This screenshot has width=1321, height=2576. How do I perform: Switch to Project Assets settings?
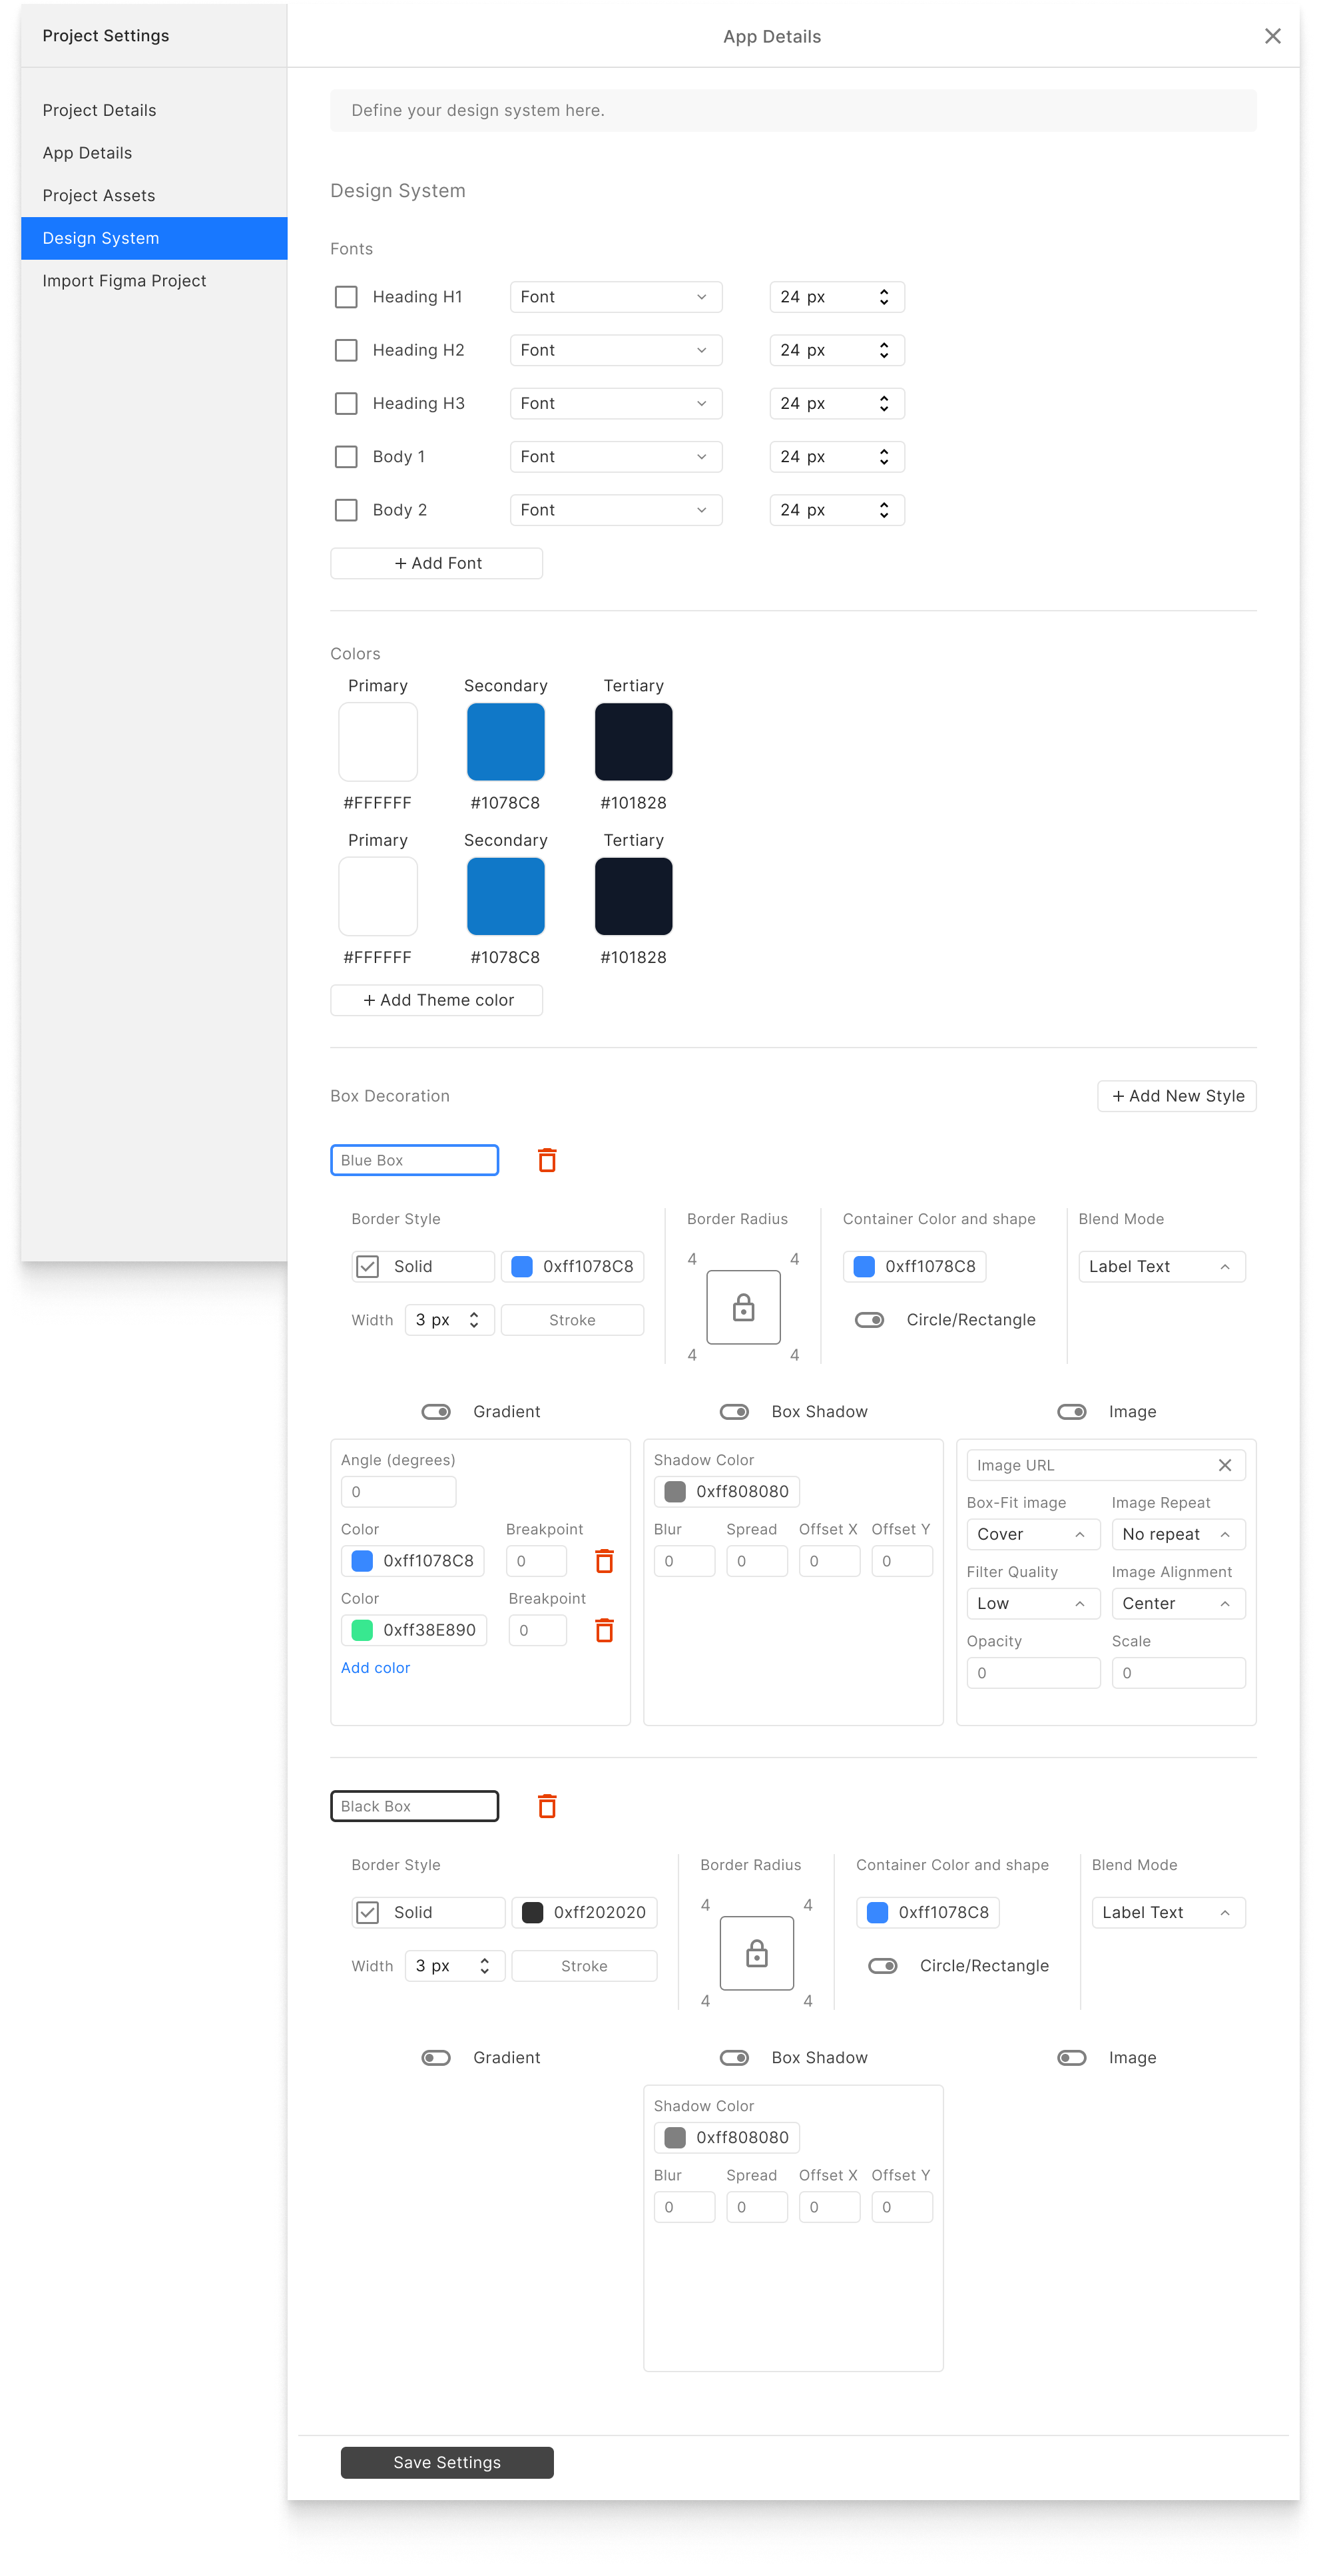[x=98, y=195]
